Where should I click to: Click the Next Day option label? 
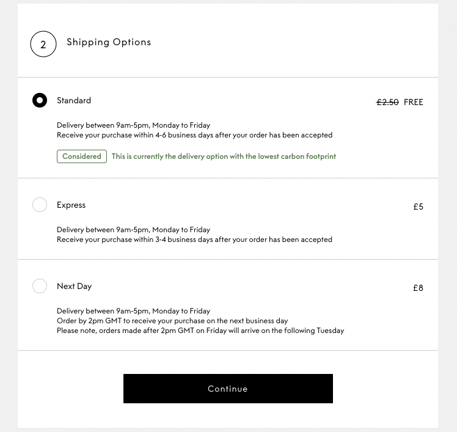pos(75,286)
